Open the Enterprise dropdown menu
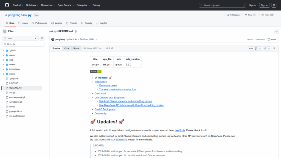 (83, 5)
